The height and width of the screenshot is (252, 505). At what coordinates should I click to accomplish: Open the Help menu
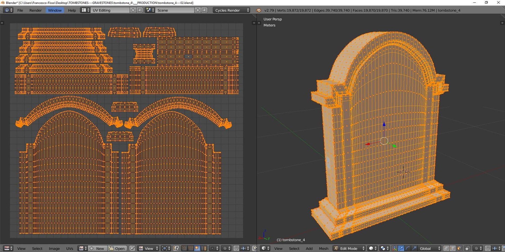point(72,10)
